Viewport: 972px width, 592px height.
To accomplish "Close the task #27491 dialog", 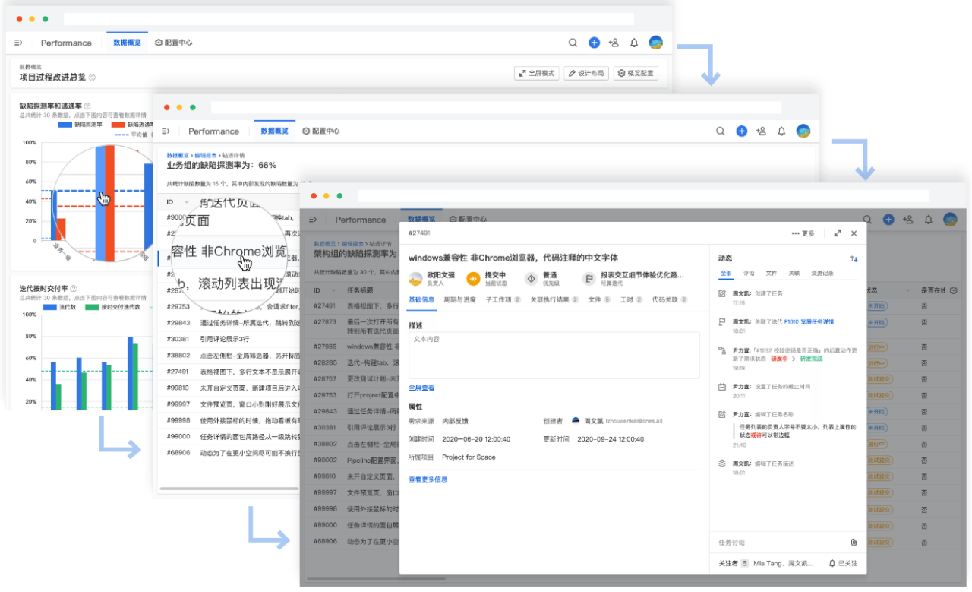I will (854, 233).
